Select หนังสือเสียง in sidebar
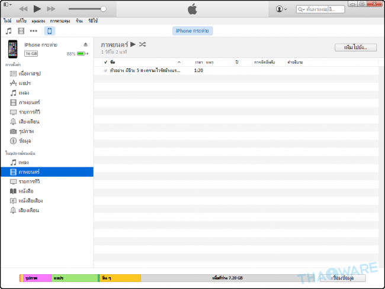The width and height of the screenshot is (385, 289). 26,201
